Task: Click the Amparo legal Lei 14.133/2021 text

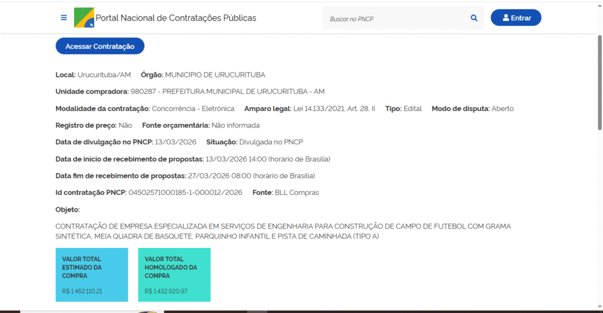Action: (x=334, y=109)
